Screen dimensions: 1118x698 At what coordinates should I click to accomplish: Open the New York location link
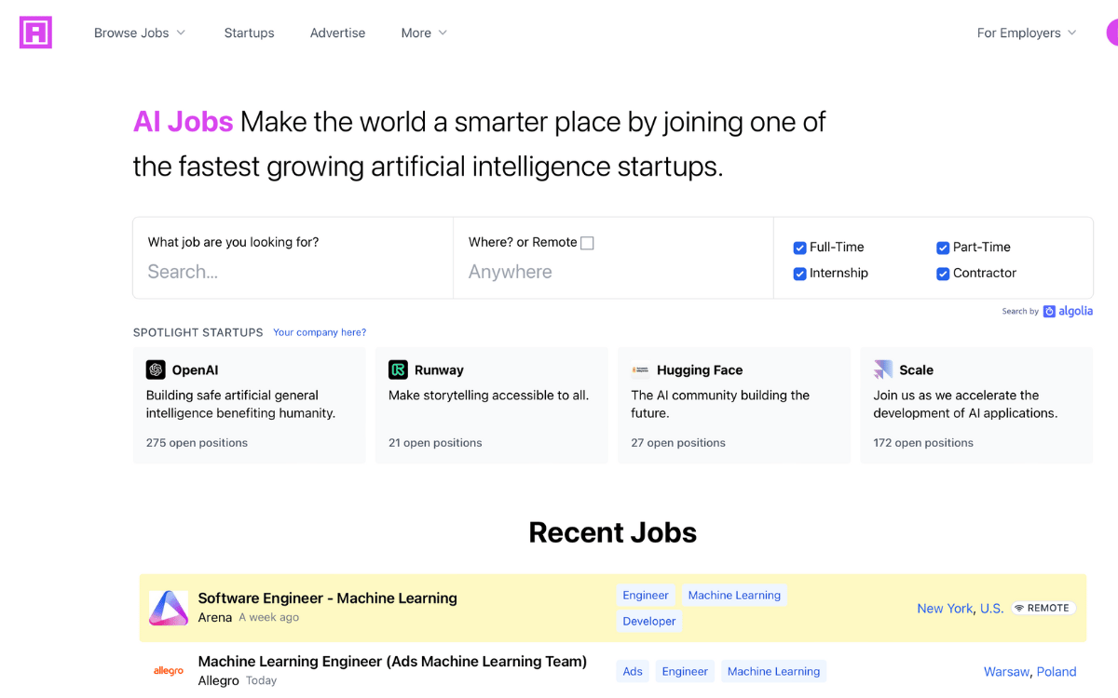[945, 609]
